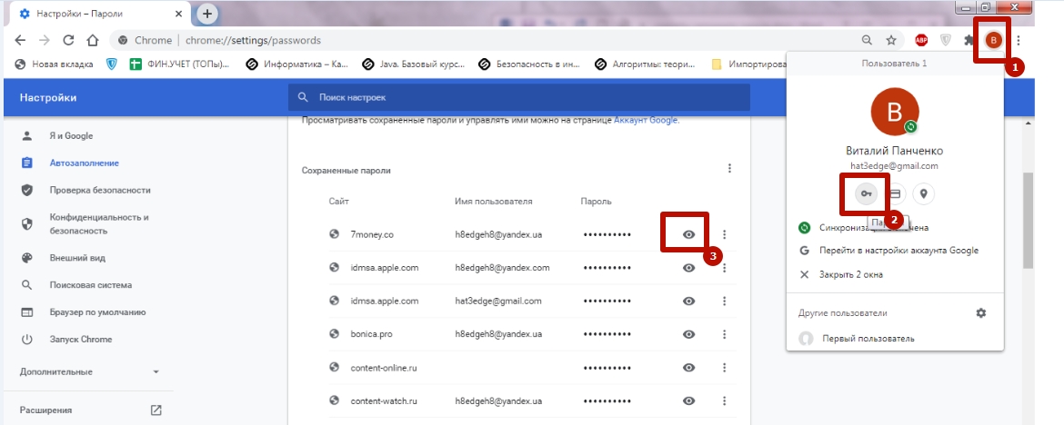The width and height of the screenshot is (1064, 425).
Task: Open the Аккаунт Google link
Action: point(645,120)
